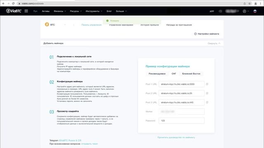This screenshot has height=148, width=264.
Task: Click the blurred account name in the header
Action: 232,11
